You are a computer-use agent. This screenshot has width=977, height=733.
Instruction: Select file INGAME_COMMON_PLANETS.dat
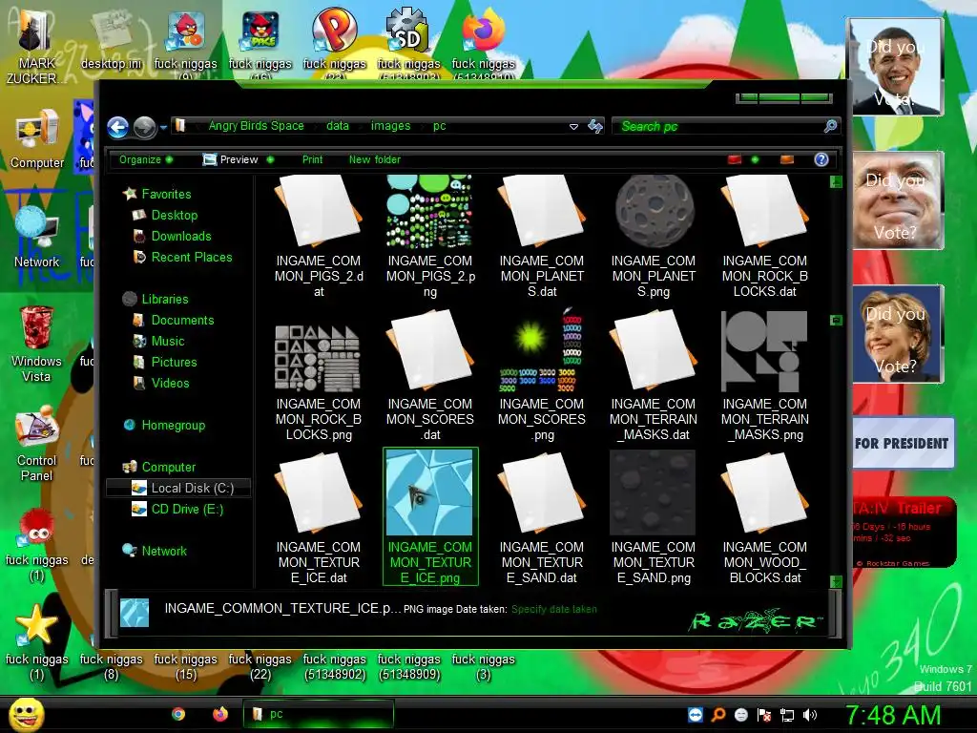point(542,237)
